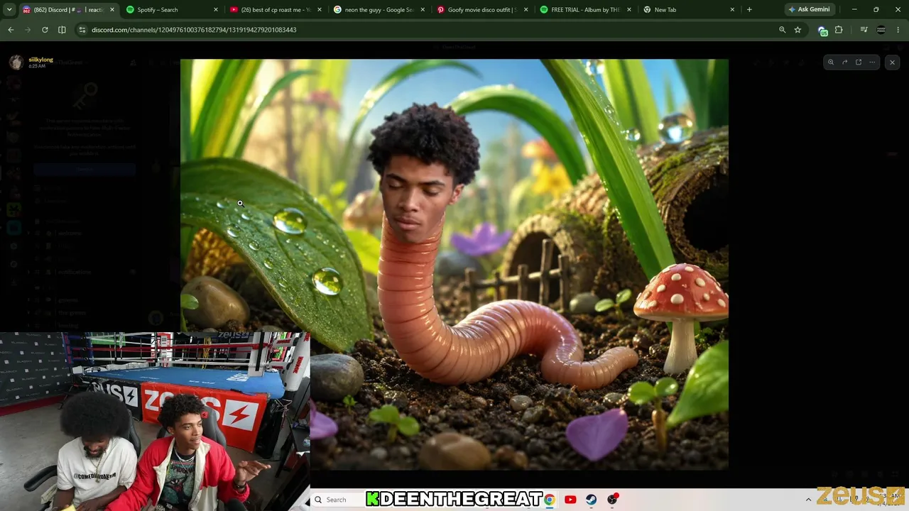Close the Discord tab
The height and width of the screenshot is (511, 909).
click(x=111, y=10)
